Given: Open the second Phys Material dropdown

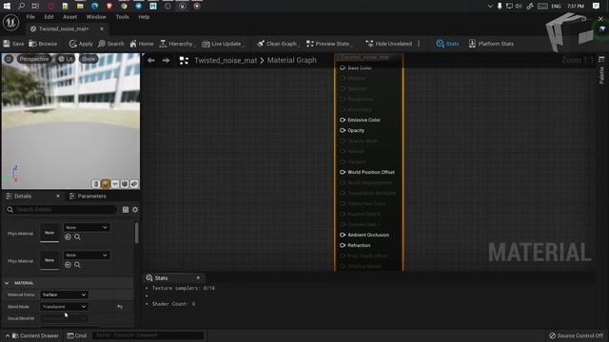Looking at the screenshot, I should pos(86,256).
